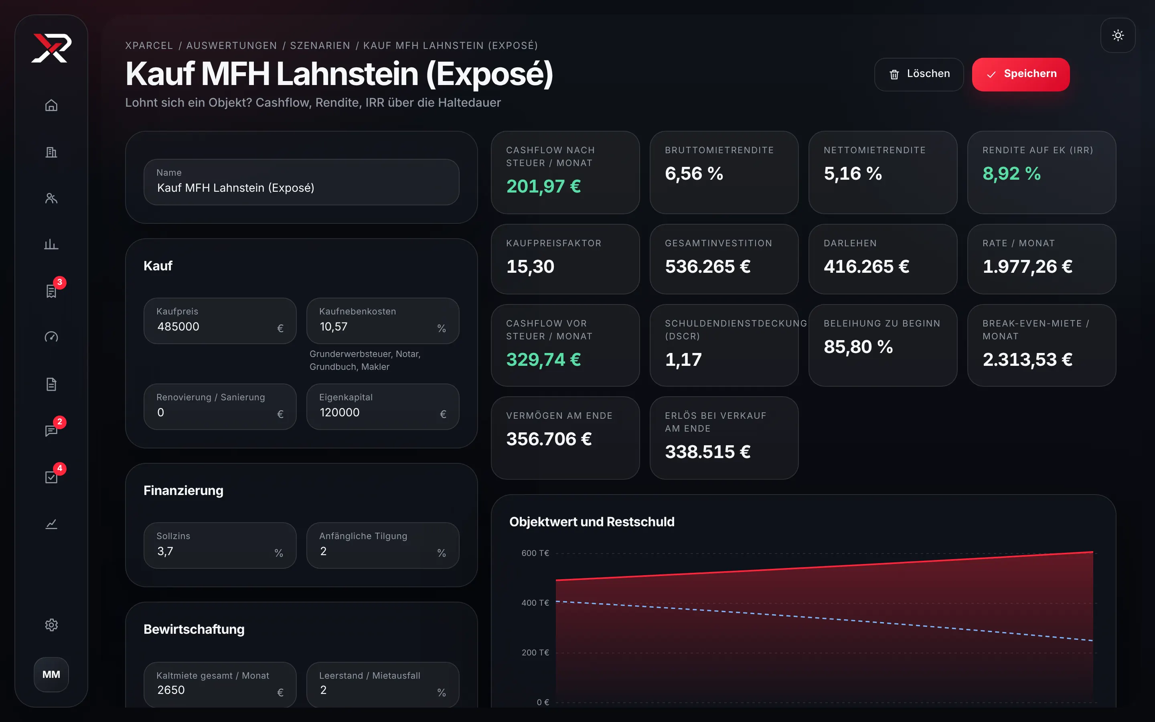
Task: Click the DSCR 1,17 value
Action: [x=683, y=359]
